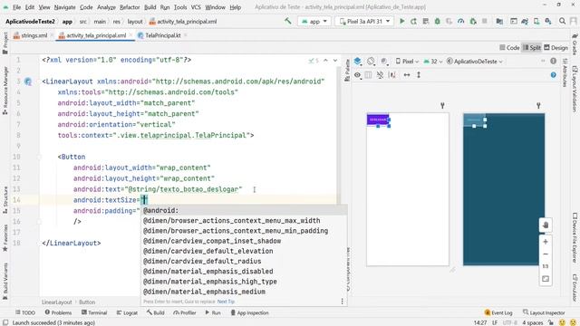Click the green Run app play icon

[x=402, y=22]
